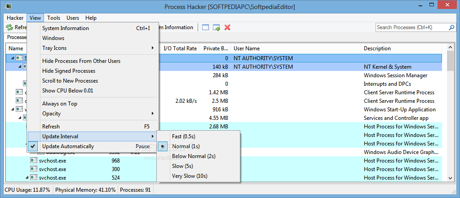The height and width of the screenshot is (198, 460).
Task: Click the vertical scrollbar thumb
Action: pos(450,61)
